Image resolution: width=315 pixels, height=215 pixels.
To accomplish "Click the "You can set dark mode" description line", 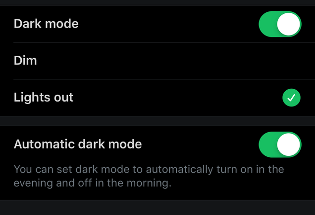I will tap(149, 169).
